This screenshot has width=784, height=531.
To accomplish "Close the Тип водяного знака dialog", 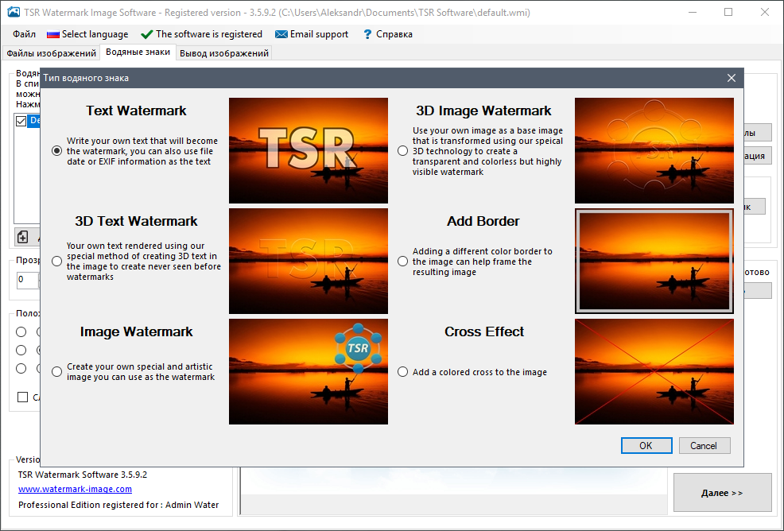I will click(731, 78).
